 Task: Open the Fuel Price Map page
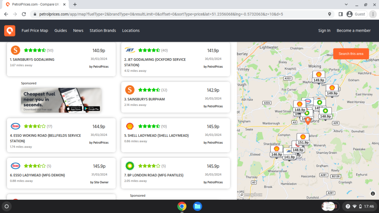[x=35, y=31]
